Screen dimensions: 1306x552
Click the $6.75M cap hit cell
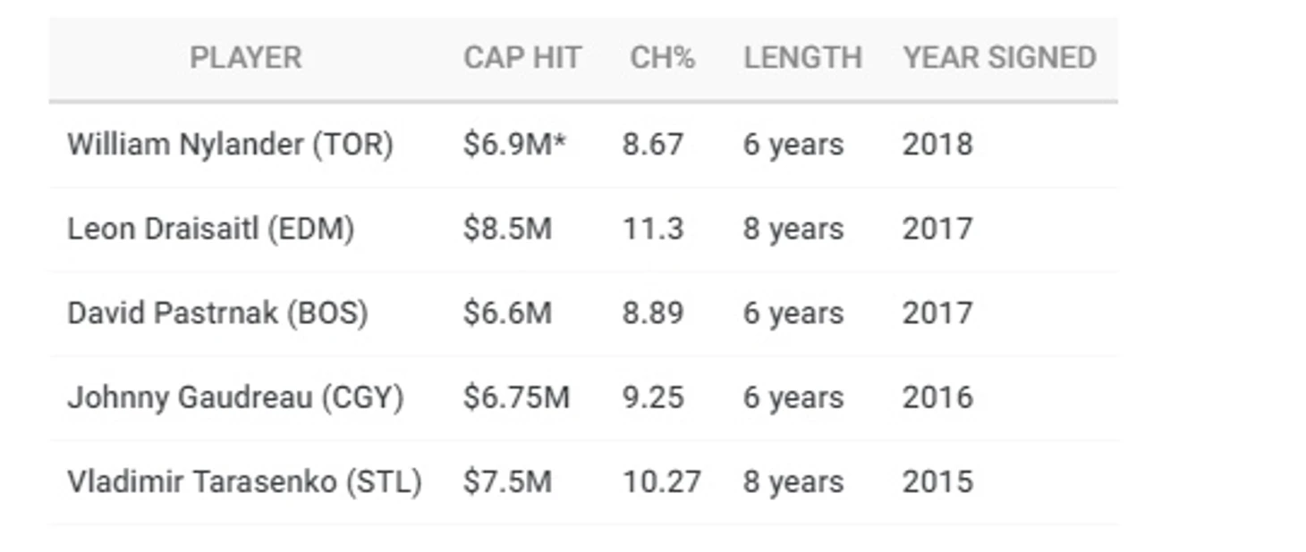516,397
